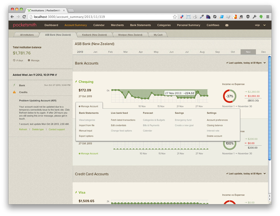Click the Contact support link
Image resolution: width=280 pixels, height=216 pixels.
coord(57,130)
